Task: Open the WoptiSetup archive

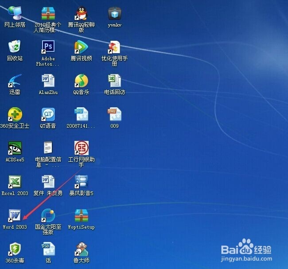Action: click(x=82, y=215)
